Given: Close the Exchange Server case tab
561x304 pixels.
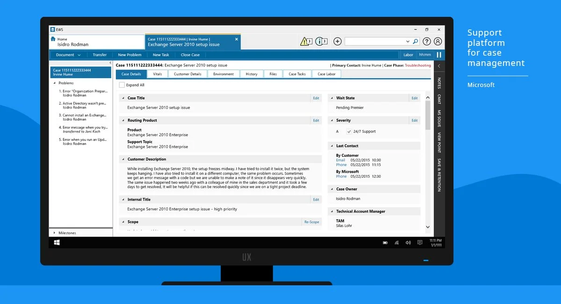Looking at the screenshot, I should (x=237, y=39).
